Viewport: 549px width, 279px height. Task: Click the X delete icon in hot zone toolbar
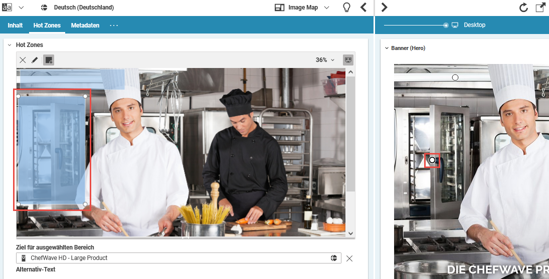23,60
